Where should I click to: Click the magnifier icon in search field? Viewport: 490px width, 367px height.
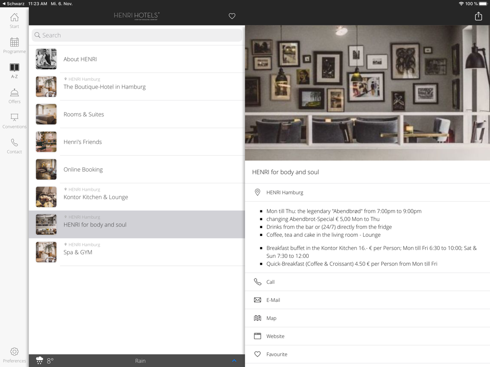[x=38, y=35]
